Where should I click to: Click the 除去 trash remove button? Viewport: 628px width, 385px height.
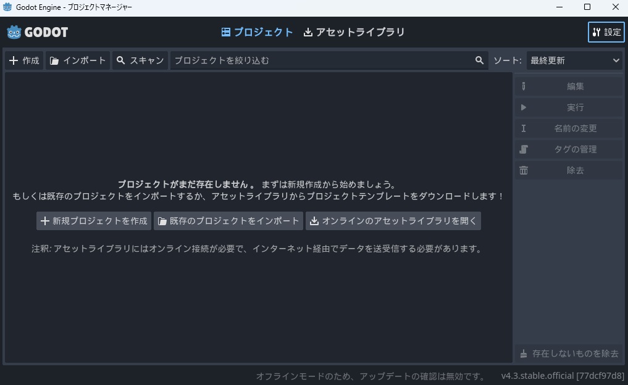[x=569, y=170]
